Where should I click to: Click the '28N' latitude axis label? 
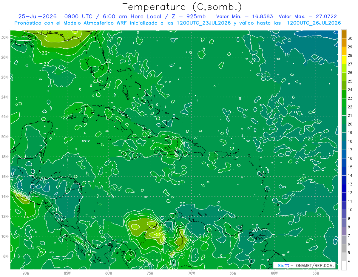click(4, 57)
